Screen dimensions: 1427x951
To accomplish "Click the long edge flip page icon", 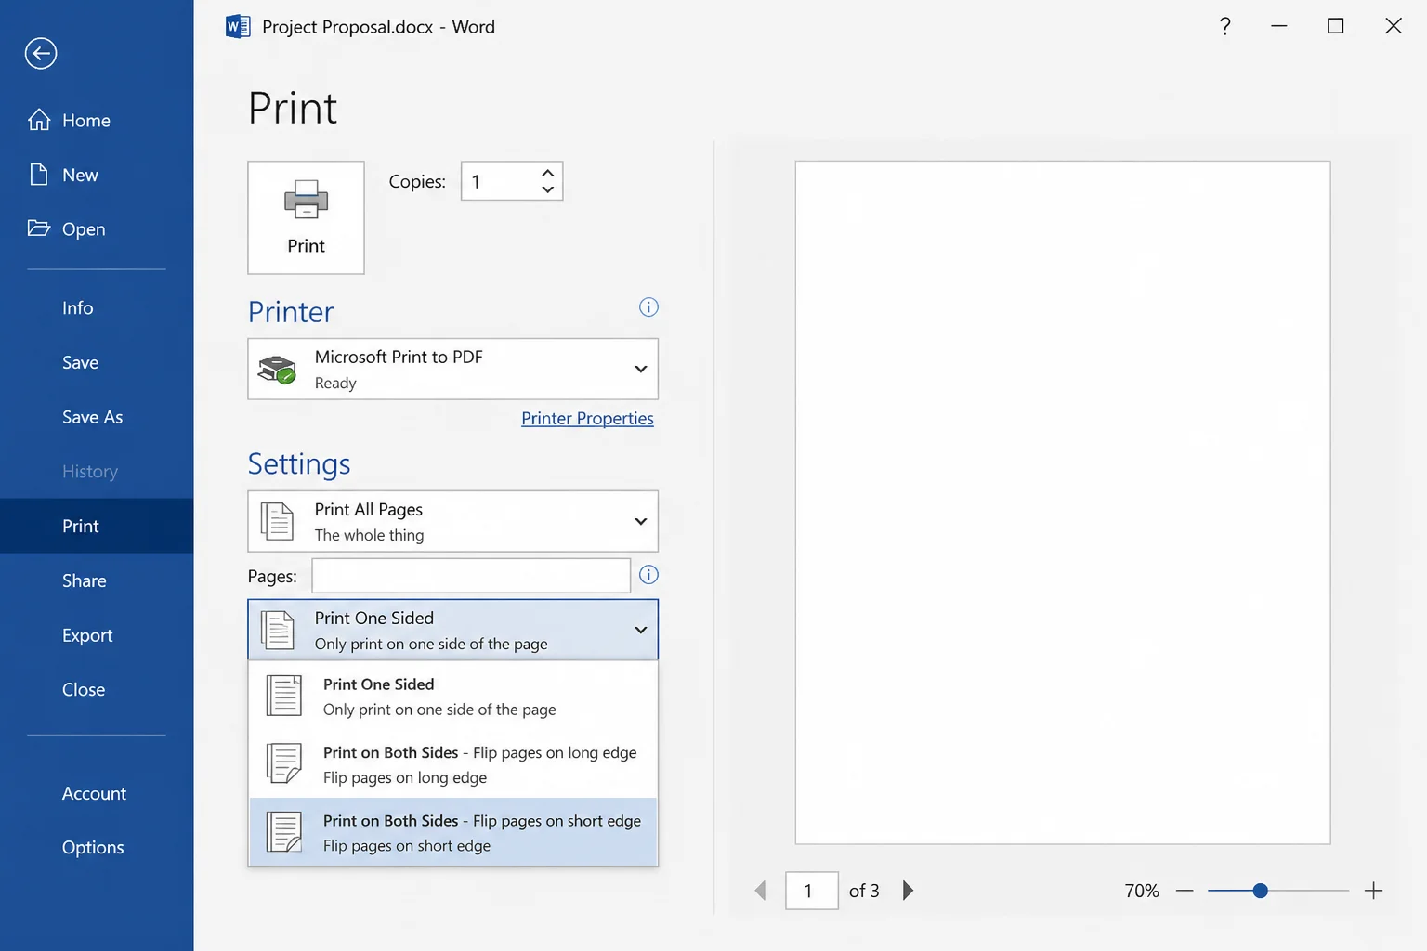I will click(284, 763).
